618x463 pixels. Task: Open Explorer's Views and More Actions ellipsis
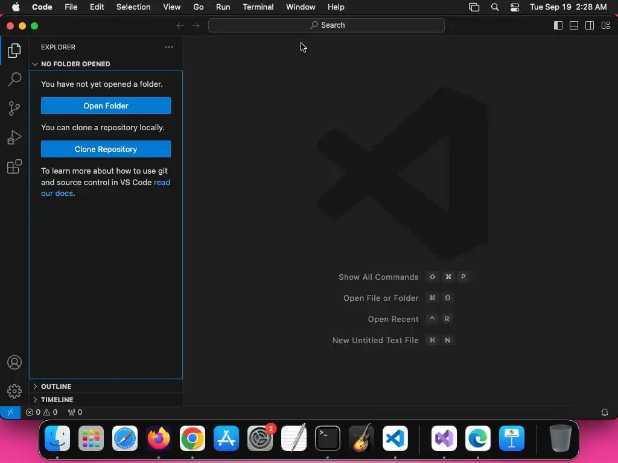(169, 47)
